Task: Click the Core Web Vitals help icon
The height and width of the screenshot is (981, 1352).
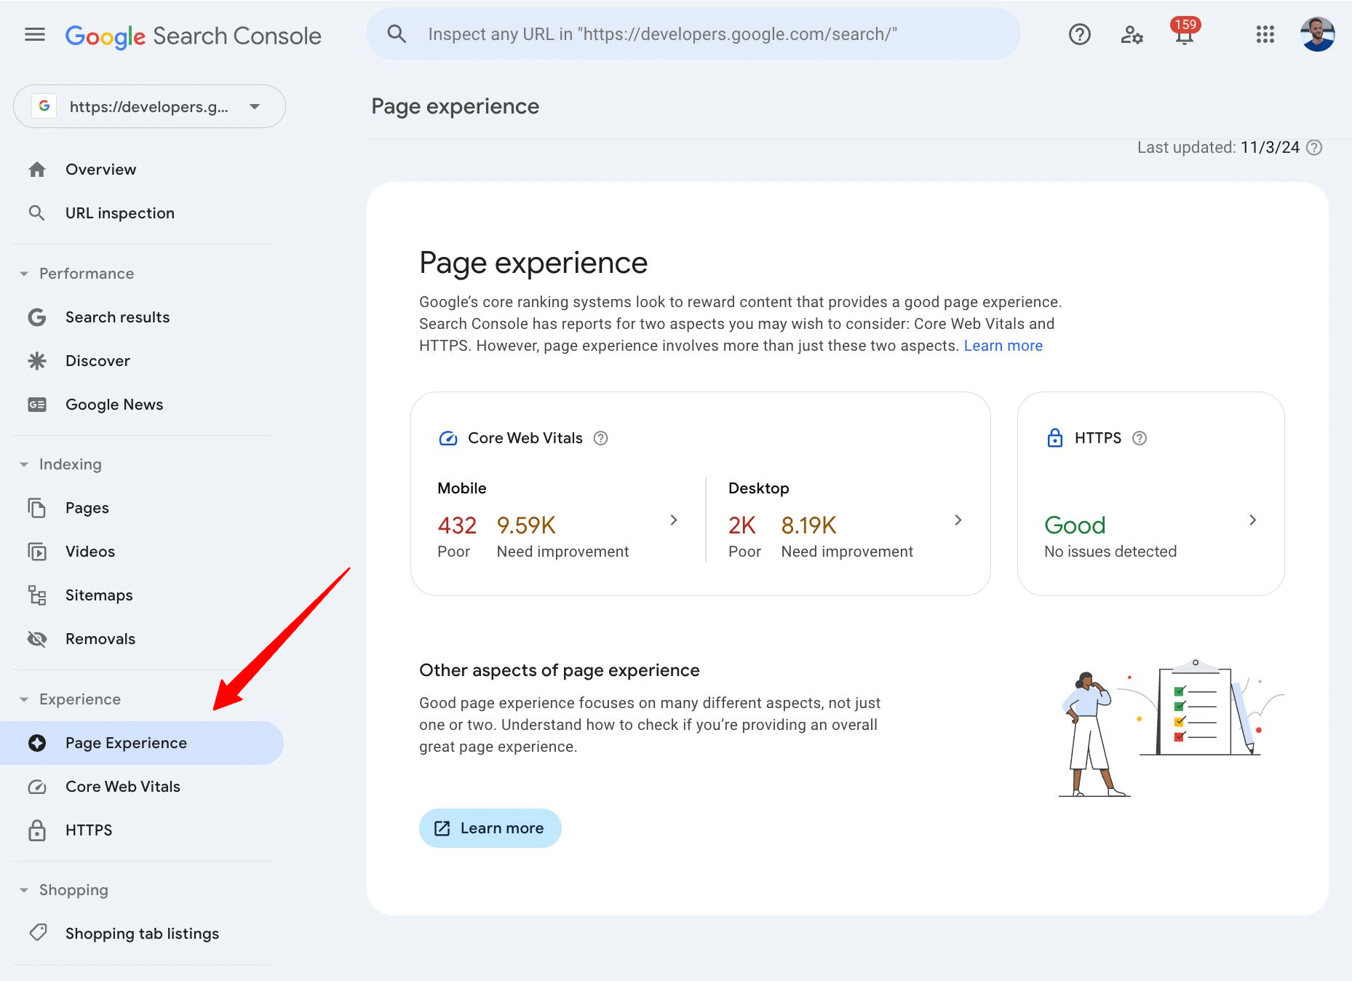Action: [600, 437]
